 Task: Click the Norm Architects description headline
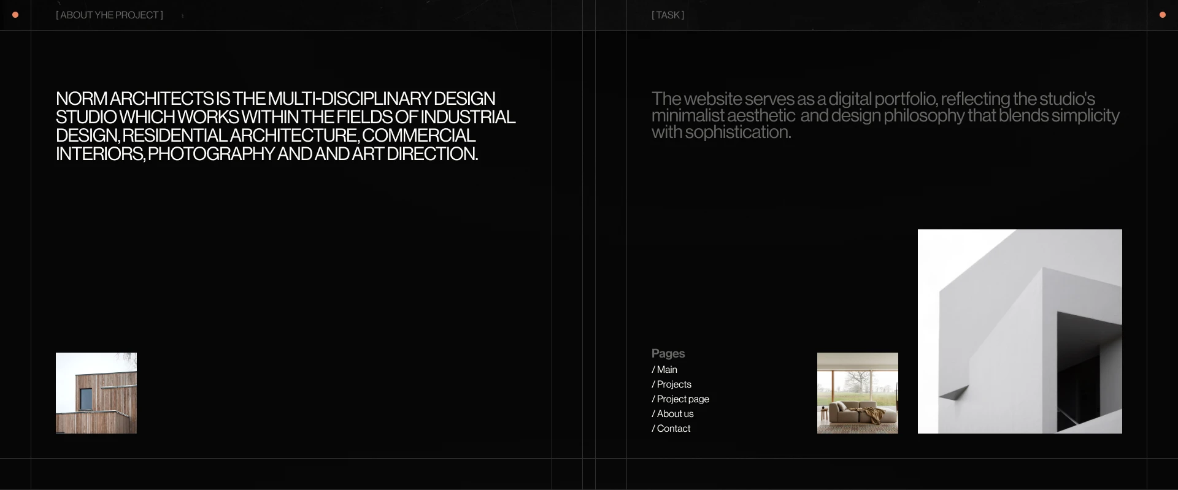pyautogui.click(x=285, y=126)
